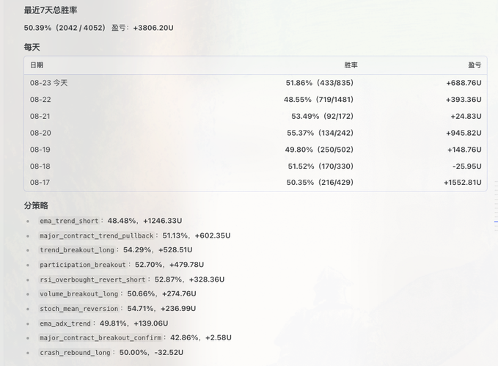This screenshot has width=498, height=366.
Task: Select the 每天 section heading
Action: point(32,48)
